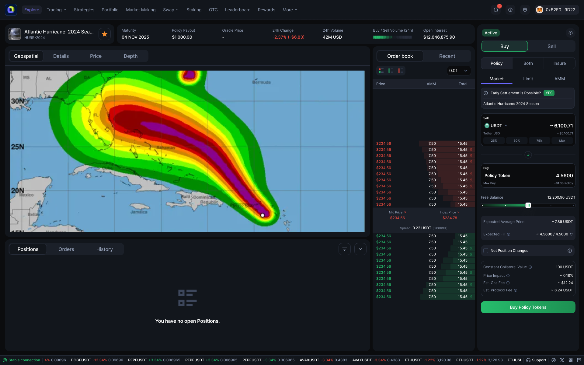Switch order book to buy-only green layout
The height and width of the screenshot is (365, 584).
coord(391,70)
